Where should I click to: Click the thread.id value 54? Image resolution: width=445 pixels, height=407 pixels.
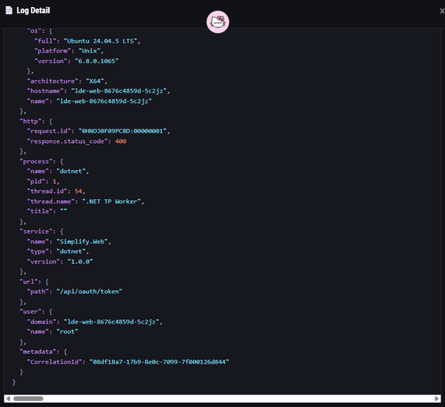point(78,191)
